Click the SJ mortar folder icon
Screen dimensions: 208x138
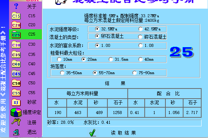point(16,102)
